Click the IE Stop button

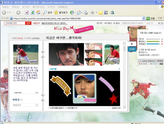27,13
